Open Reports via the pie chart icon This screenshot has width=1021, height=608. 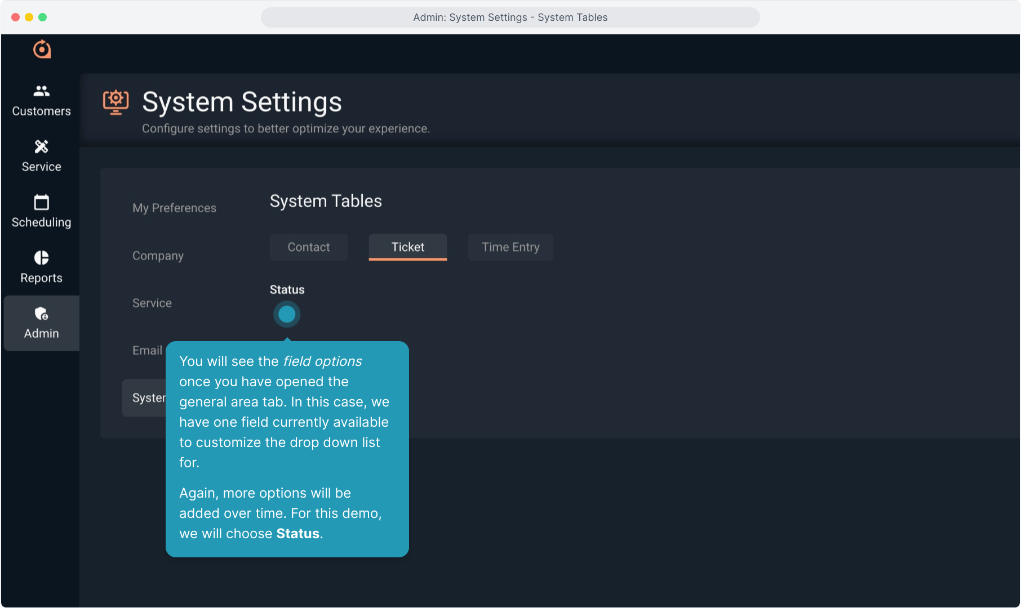coord(41,258)
